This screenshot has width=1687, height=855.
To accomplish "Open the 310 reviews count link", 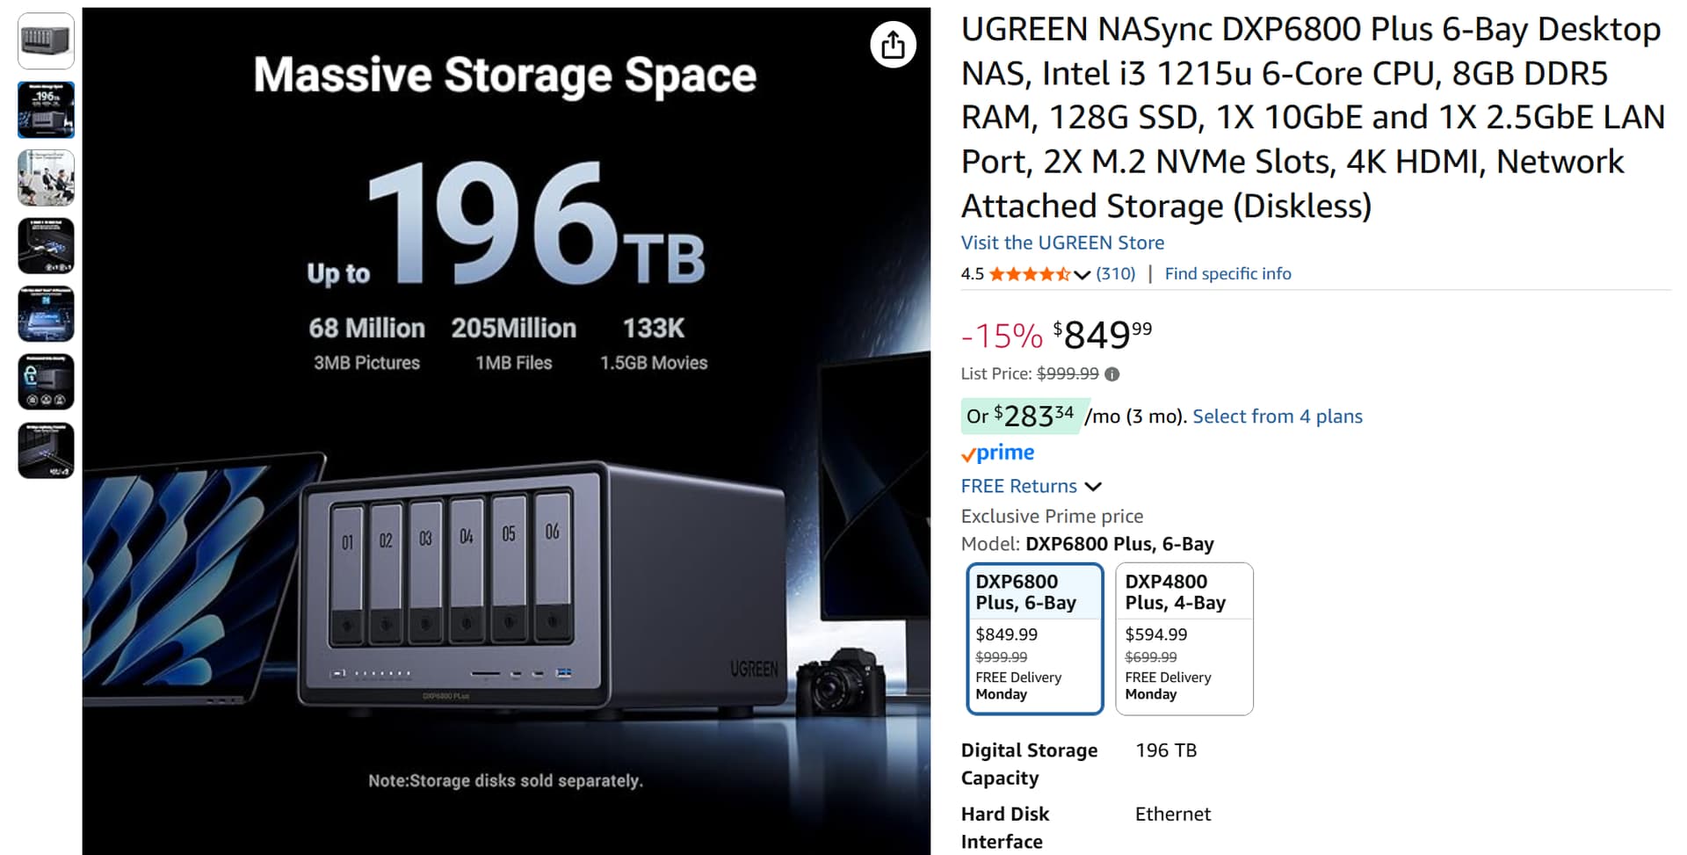I will 1116,274.
